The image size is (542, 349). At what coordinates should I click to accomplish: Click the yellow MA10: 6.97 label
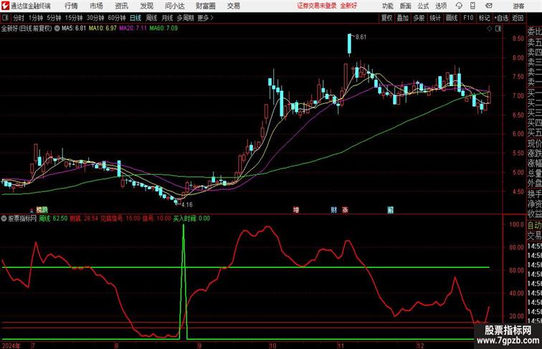click(x=103, y=29)
